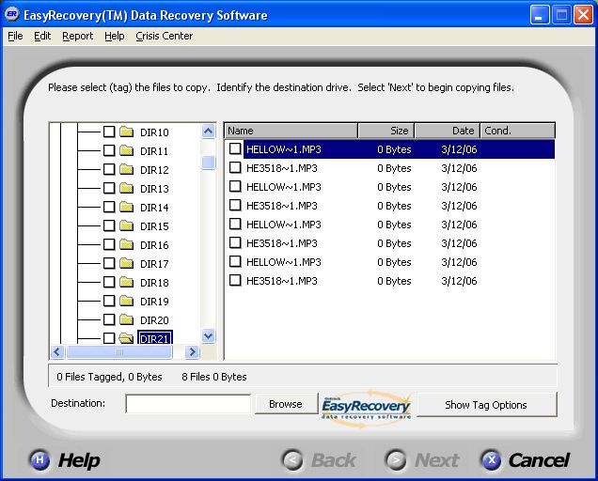Image resolution: width=598 pixels, height=481 pixels.
Task: Tag the DIR15 folder checkbox
Action: point(109,225)
